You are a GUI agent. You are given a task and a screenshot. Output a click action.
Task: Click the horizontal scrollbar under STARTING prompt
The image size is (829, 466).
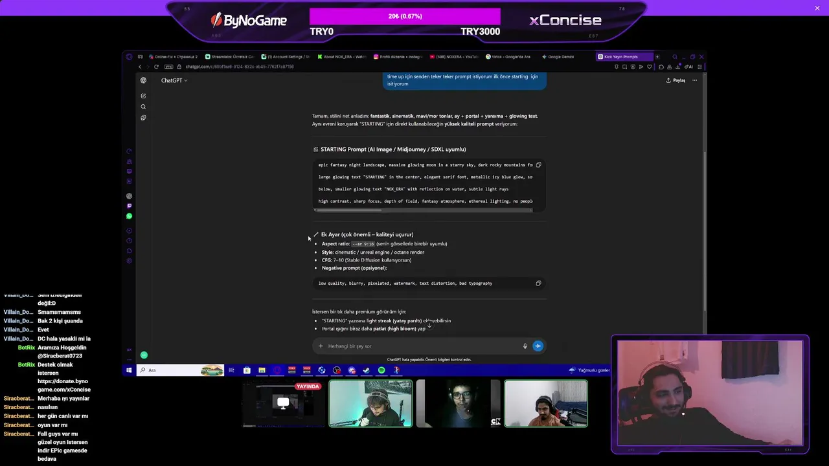coord(348,210)
